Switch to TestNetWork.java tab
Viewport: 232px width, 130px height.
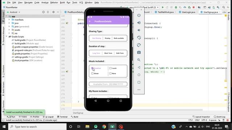pos(165,12)
